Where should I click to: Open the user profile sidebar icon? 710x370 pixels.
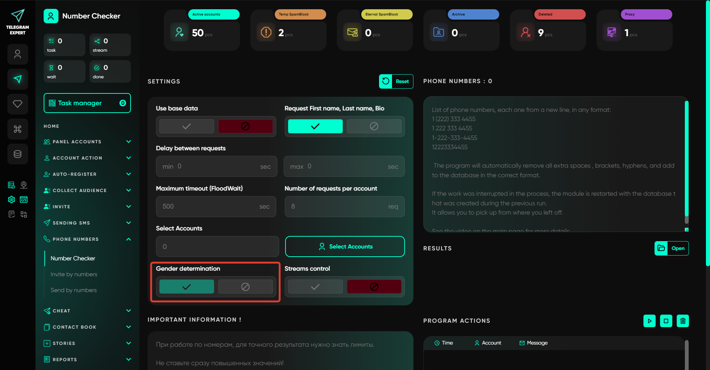tap(17, 54)
